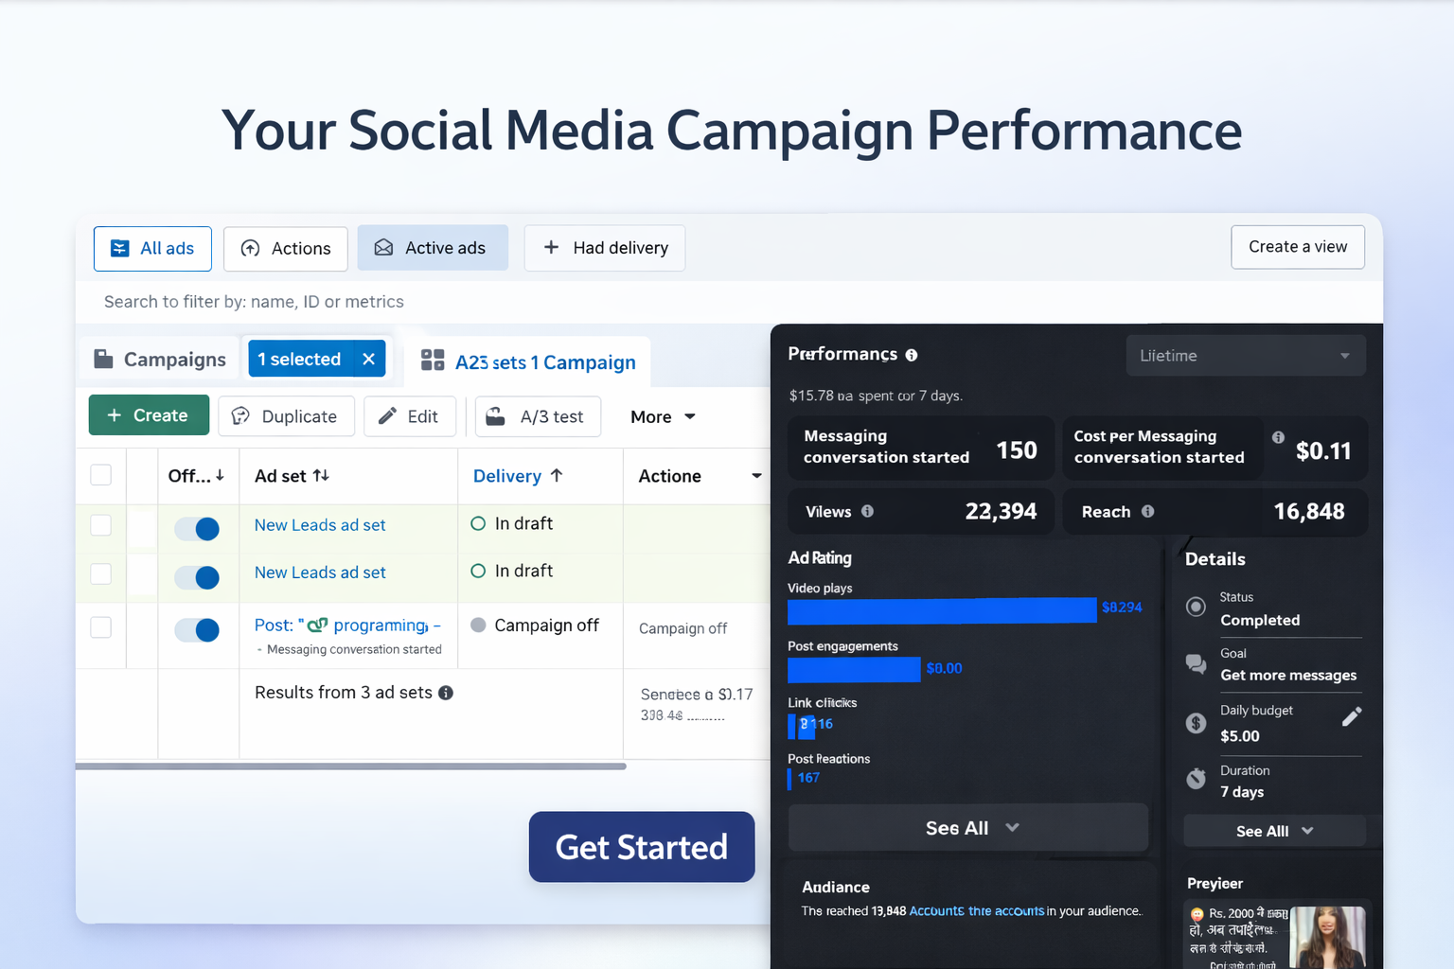Click the Video plays progress bar
The width and height of the screenshot is (1454, 969).
point(941,610)
